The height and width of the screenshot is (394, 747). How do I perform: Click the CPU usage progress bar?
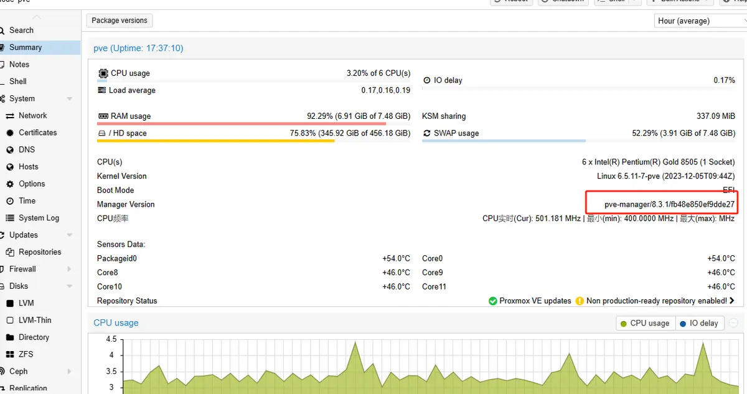(254, 81)
